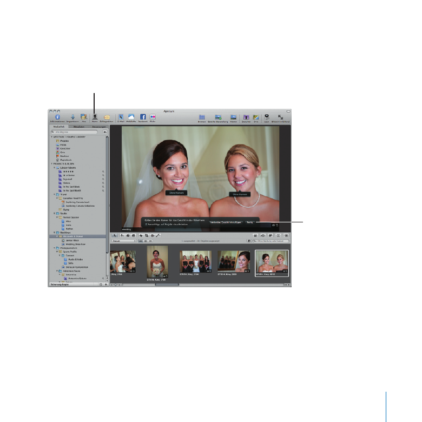Select the arrow selection tool
Screen dimensions: 422x422
(x=115, y=235)
